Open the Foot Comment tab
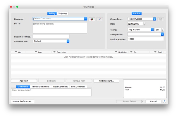The height and width of the screenshot is (117, 177). pyautogui.click(x=78, y=87)
